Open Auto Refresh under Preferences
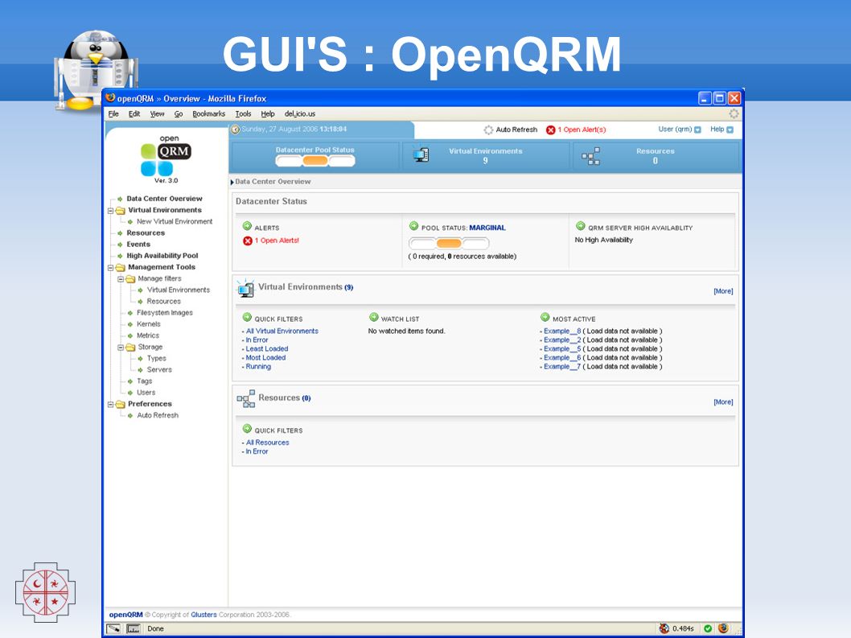This screenshot has width=851, height=638. click(x=158, y=415)
